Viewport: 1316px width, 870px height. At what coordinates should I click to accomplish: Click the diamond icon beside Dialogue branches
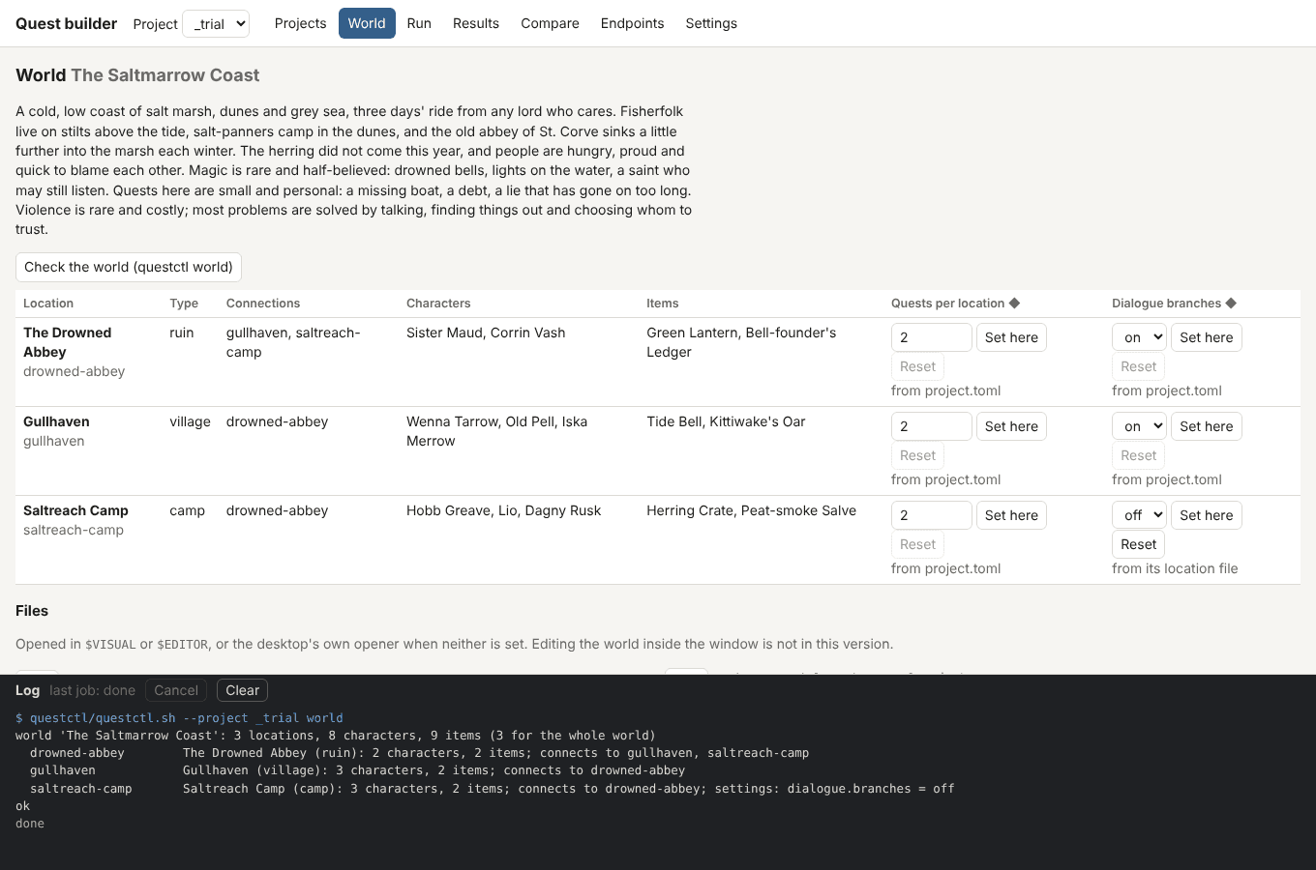1231,304
